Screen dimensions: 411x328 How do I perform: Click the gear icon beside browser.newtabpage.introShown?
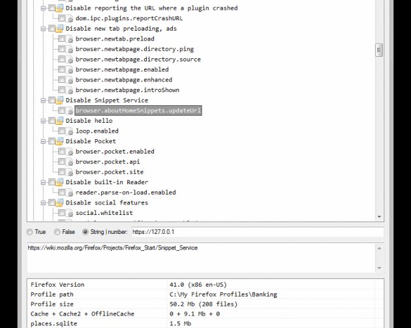pos(70,90)
